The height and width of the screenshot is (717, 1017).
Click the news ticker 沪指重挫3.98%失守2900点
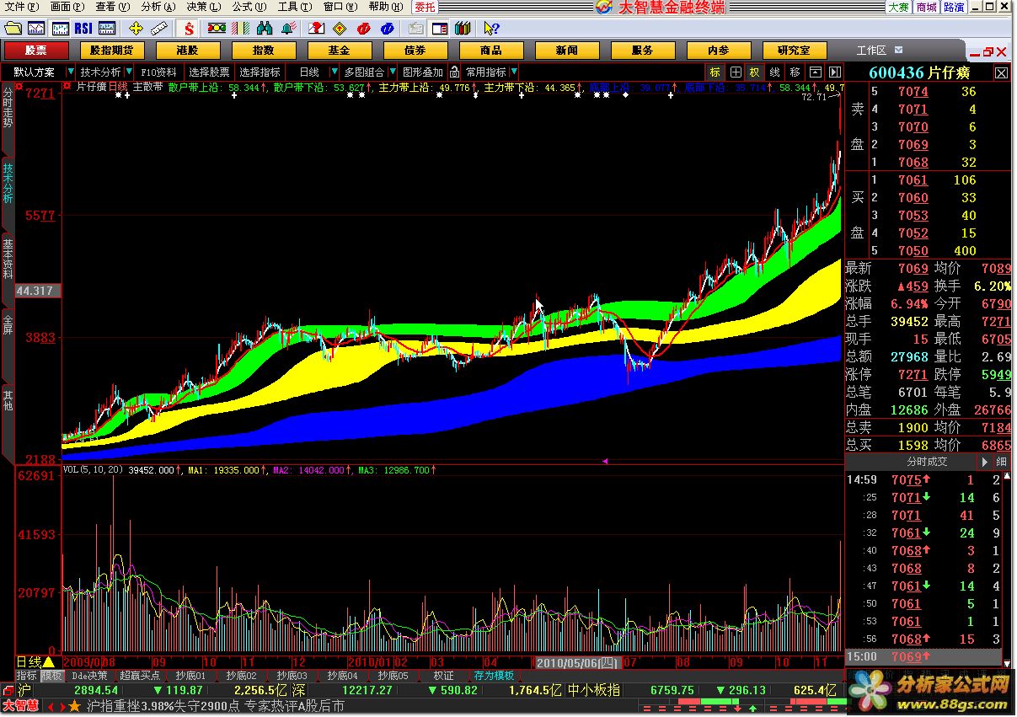click(x=163, y=706)
